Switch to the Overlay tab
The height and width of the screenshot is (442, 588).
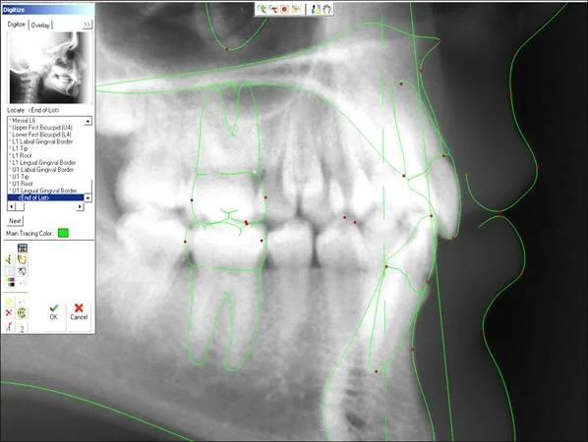[x=40, y=26]
